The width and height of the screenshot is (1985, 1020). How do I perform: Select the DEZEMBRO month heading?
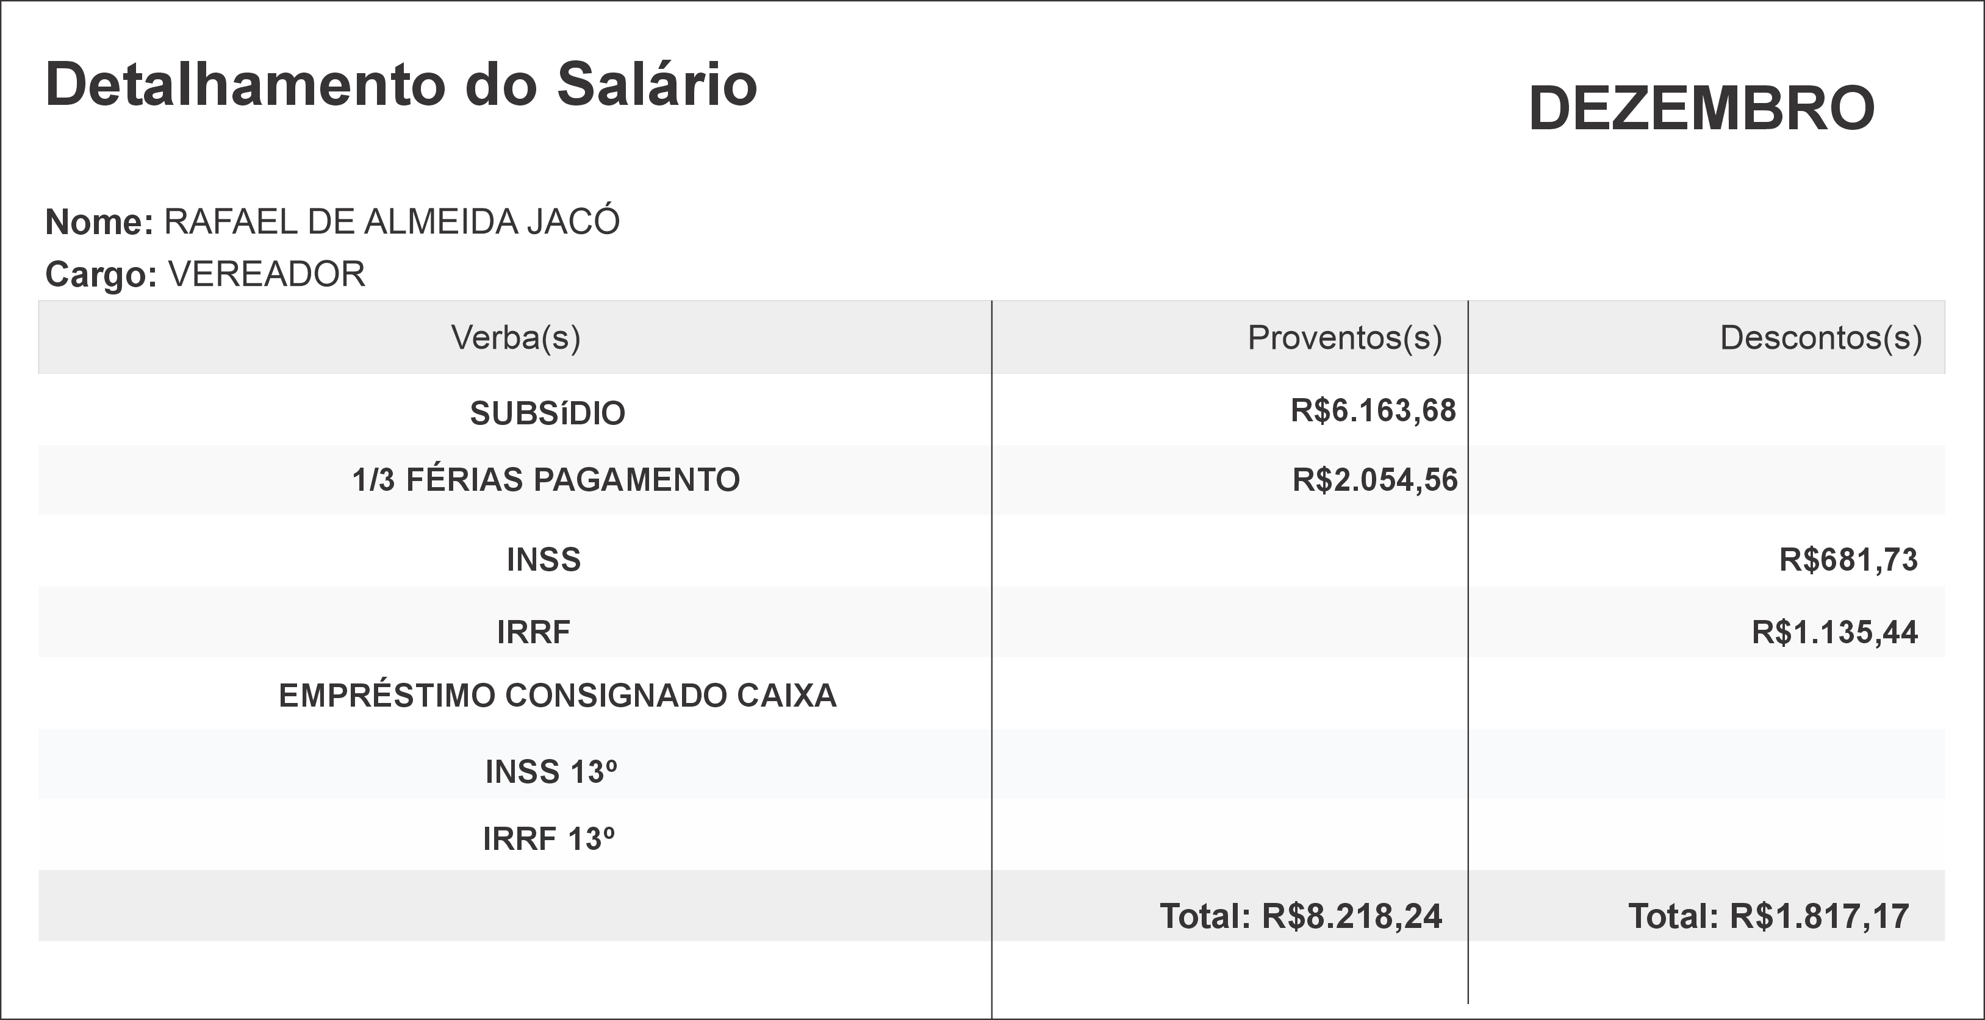pyautogui.click(x=1701, y=109)
